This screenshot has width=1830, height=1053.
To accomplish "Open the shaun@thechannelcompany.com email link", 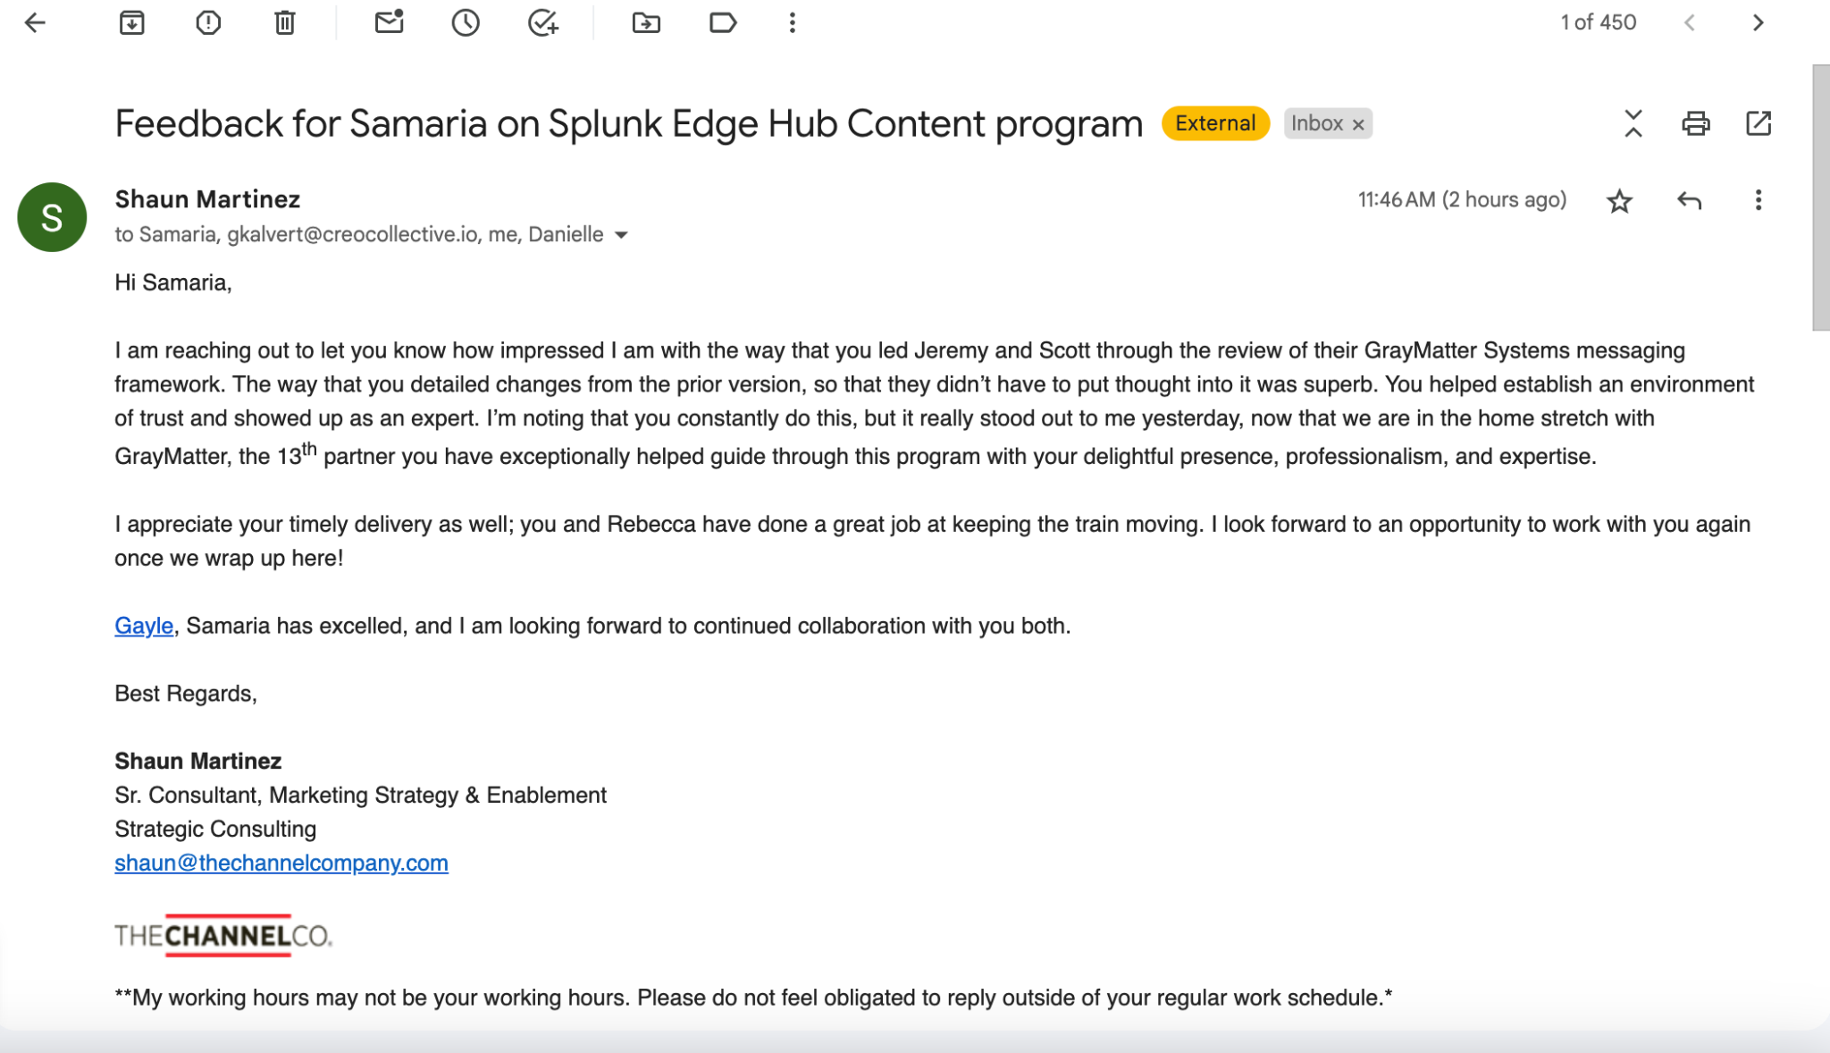I will click(x=281, y=863).
